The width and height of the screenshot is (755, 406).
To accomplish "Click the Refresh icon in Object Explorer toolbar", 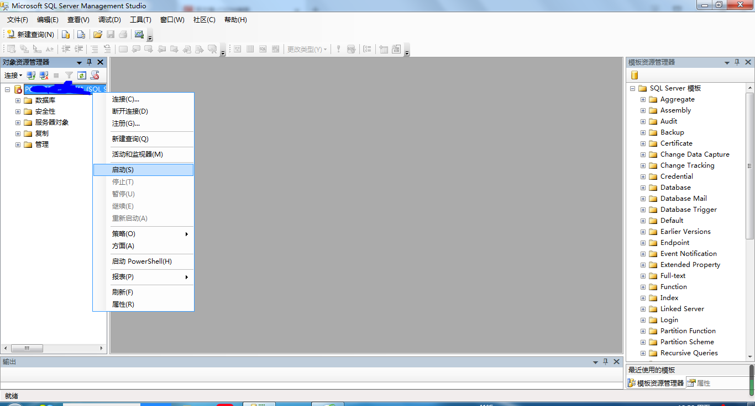I will tap(82, 75).
